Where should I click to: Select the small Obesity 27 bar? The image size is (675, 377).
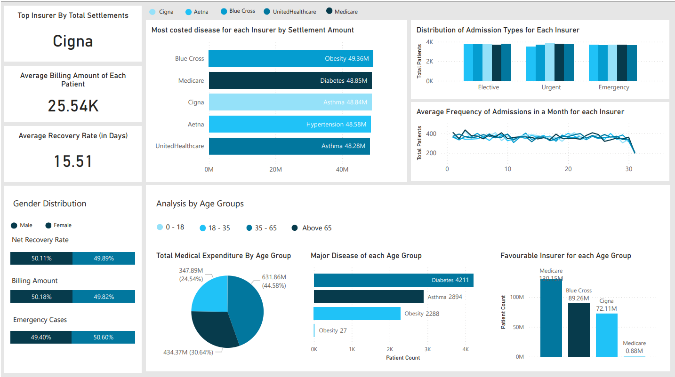click(314, 330)
